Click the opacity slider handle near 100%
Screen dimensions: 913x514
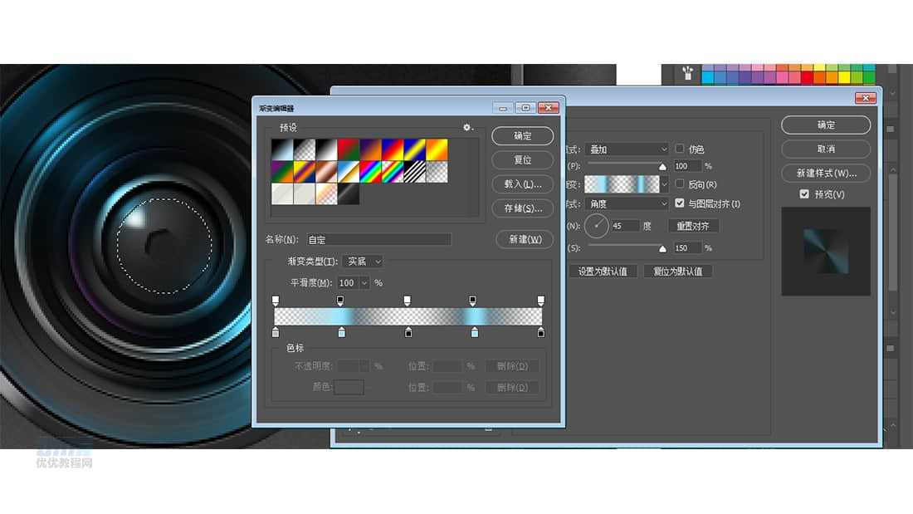662,167
